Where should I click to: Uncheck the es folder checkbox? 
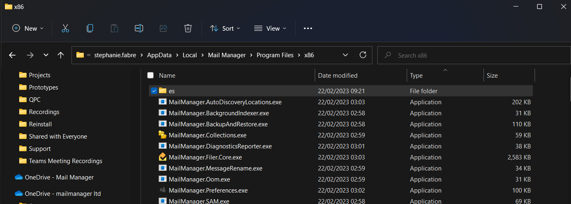click(x=154, y=91)
